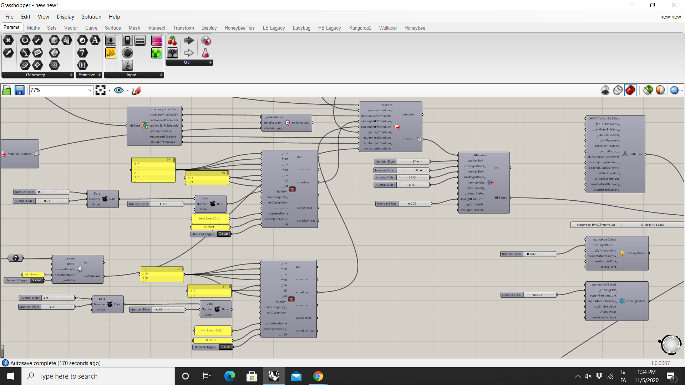Pick the Line parameter icon
Image resolution: width=685 pixels, height=385 pixels.
click(x=37, y=40)
